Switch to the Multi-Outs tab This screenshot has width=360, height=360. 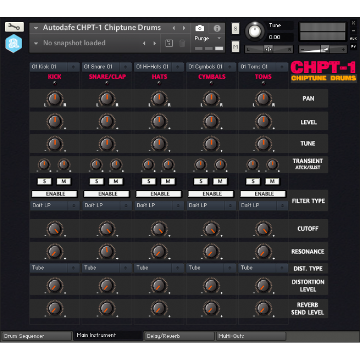(x=251, y=336)
